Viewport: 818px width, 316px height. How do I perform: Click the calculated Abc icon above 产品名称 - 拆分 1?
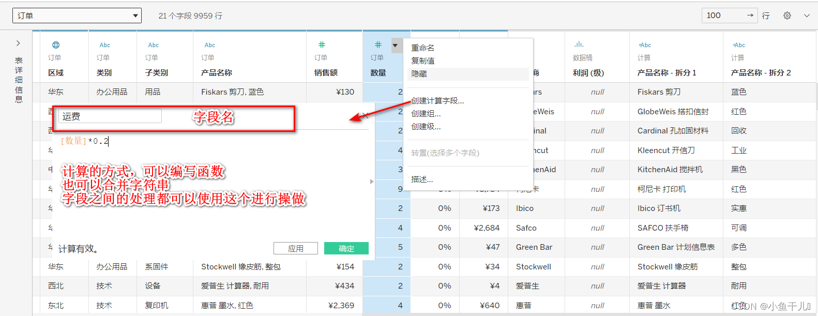(x=644, y=45)
